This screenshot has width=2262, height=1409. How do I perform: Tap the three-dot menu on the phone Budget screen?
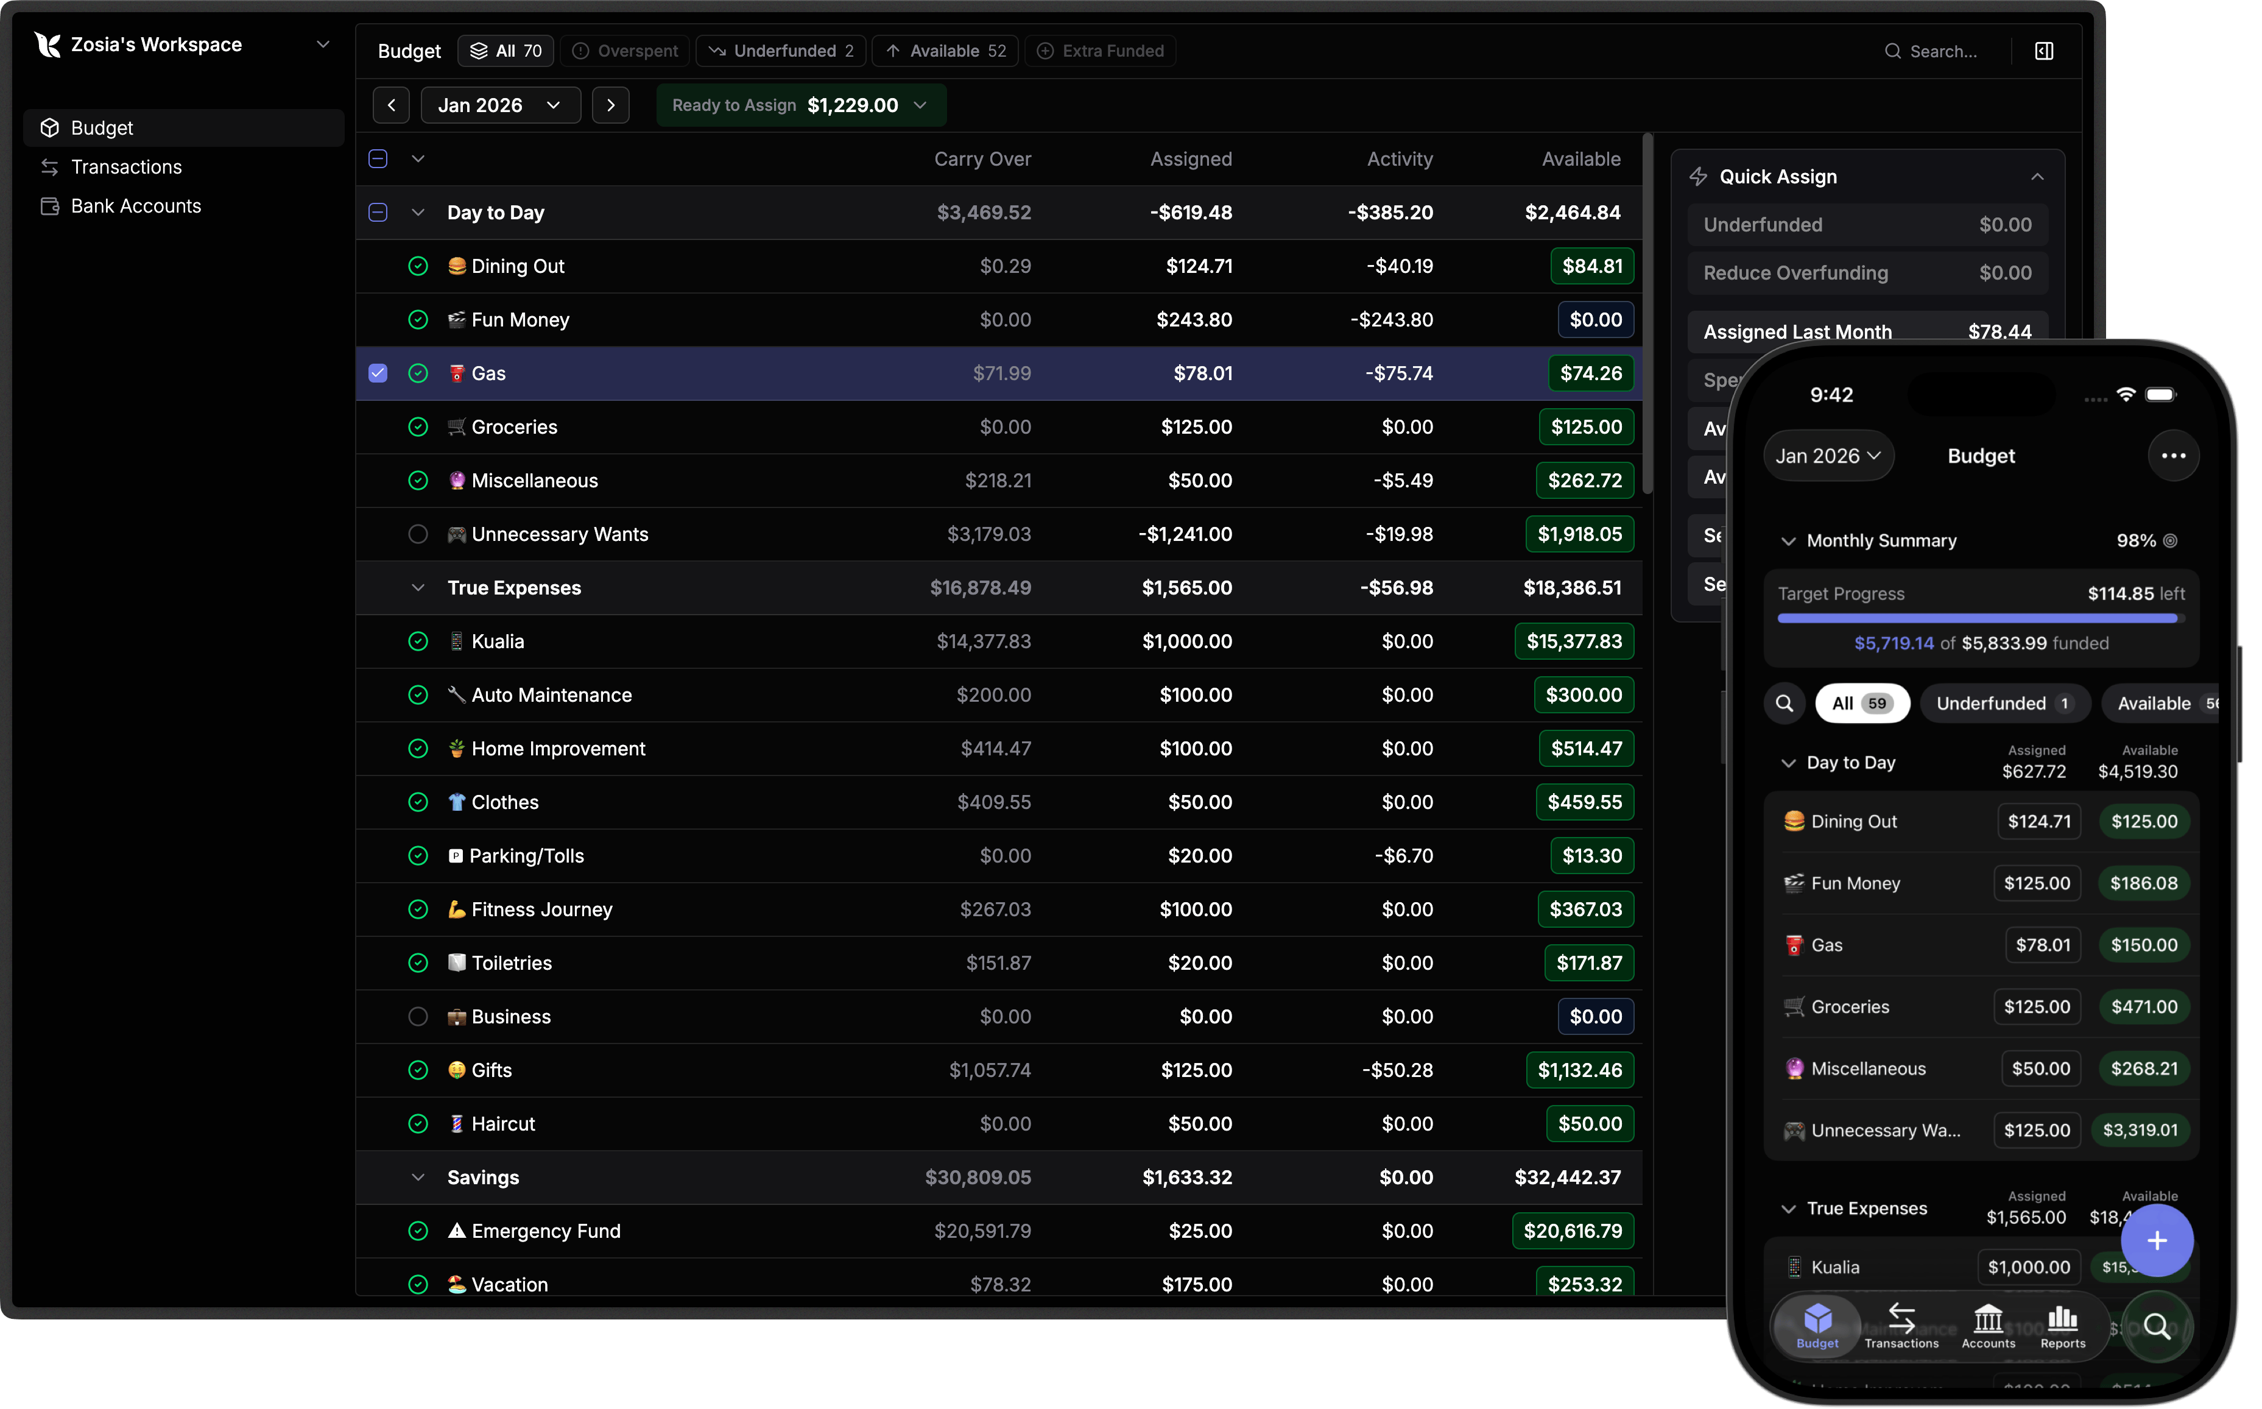click(2174, 456)
